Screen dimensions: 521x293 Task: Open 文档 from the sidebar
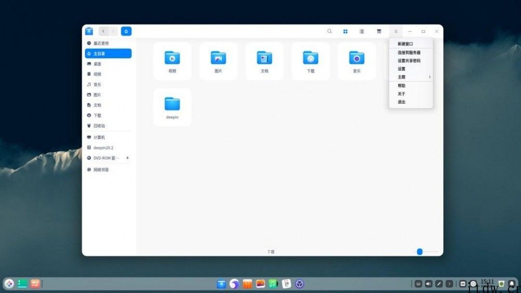pos(108,105)
